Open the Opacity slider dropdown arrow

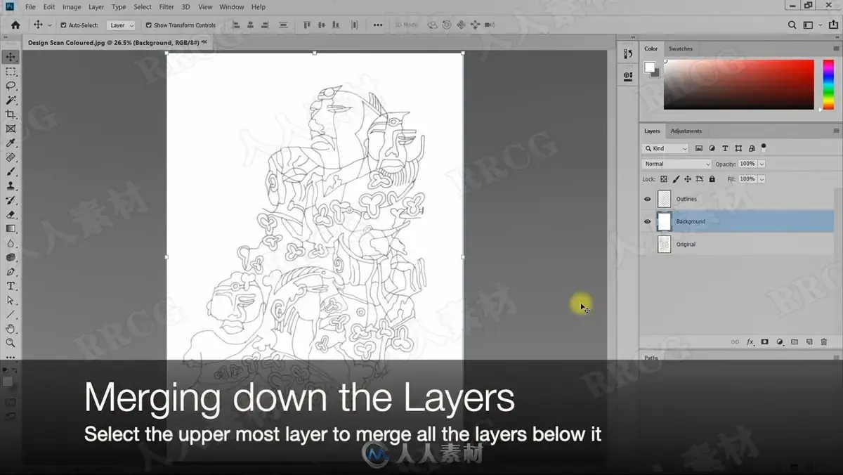tap(762, 164)
